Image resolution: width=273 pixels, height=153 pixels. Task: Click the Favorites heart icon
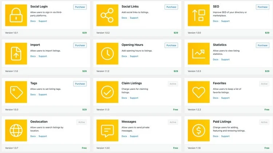click(x=199, y=92)
